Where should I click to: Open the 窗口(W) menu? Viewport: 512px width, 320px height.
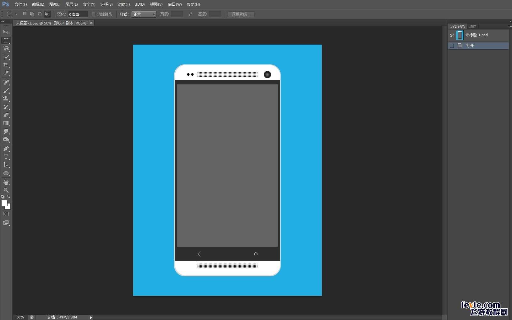(x=175, y=4)
